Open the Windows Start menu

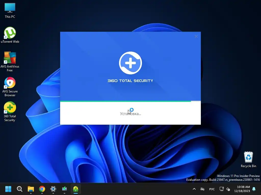click(x=8, y=189)
